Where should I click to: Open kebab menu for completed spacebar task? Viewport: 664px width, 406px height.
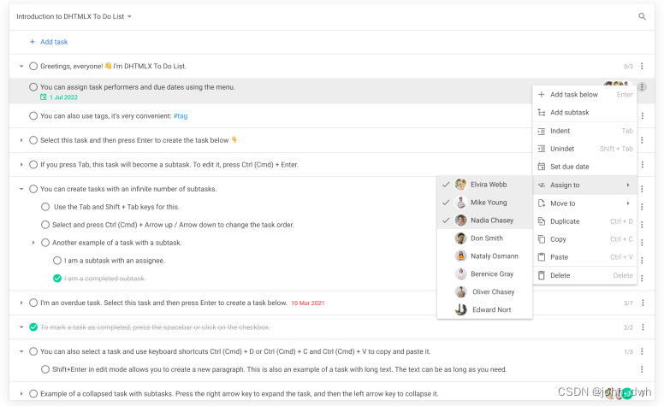click(643, 327)
